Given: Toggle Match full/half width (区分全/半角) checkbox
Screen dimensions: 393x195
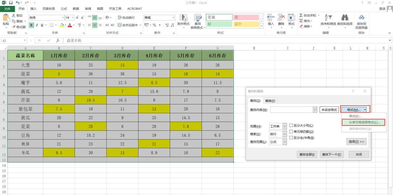Looking at the screenshot, I should tap(291, 138).
